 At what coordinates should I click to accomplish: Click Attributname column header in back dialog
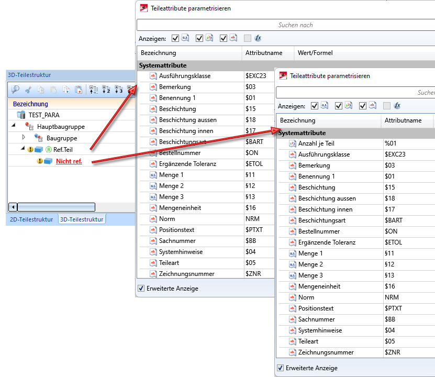tap(264, 53)
